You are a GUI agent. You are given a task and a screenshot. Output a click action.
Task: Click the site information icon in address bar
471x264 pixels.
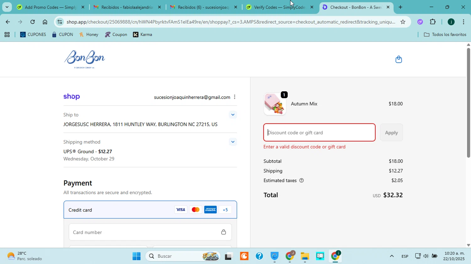(x=60, y=22)
